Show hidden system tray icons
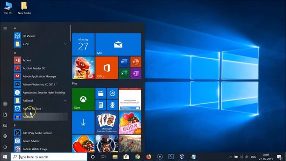 coord(231,157)
